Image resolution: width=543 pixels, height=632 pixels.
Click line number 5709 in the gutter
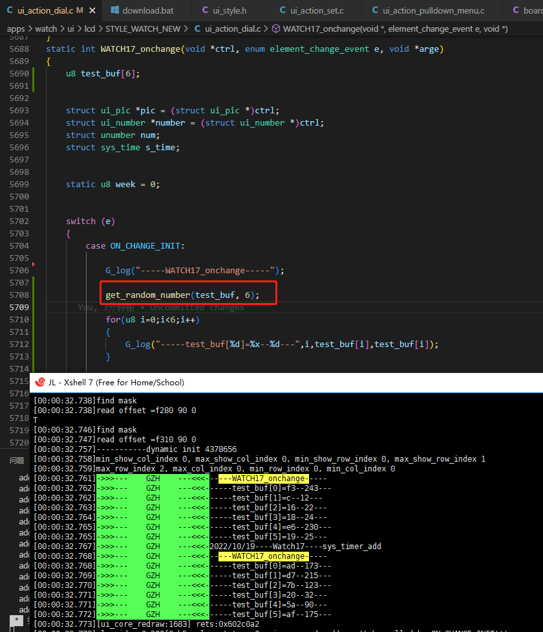[19, 308]
